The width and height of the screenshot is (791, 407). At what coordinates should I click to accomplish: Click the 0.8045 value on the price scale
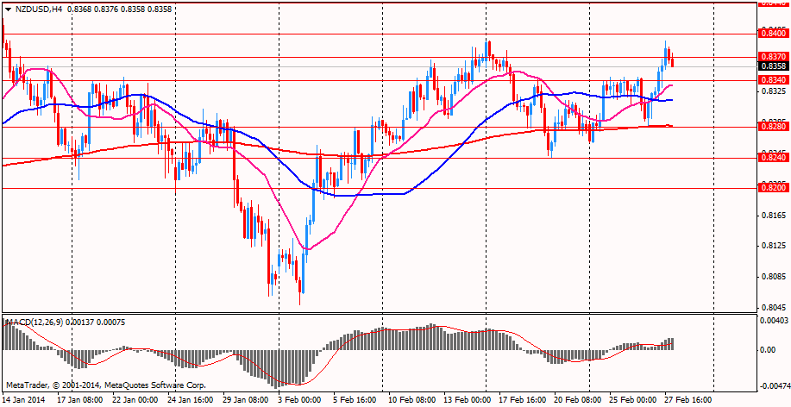coord(774,307)
